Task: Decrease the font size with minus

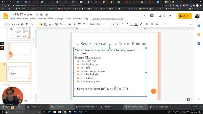Action: click(x=108, y=24)
